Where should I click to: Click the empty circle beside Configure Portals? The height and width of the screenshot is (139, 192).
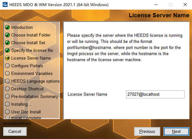pos(7,66)
